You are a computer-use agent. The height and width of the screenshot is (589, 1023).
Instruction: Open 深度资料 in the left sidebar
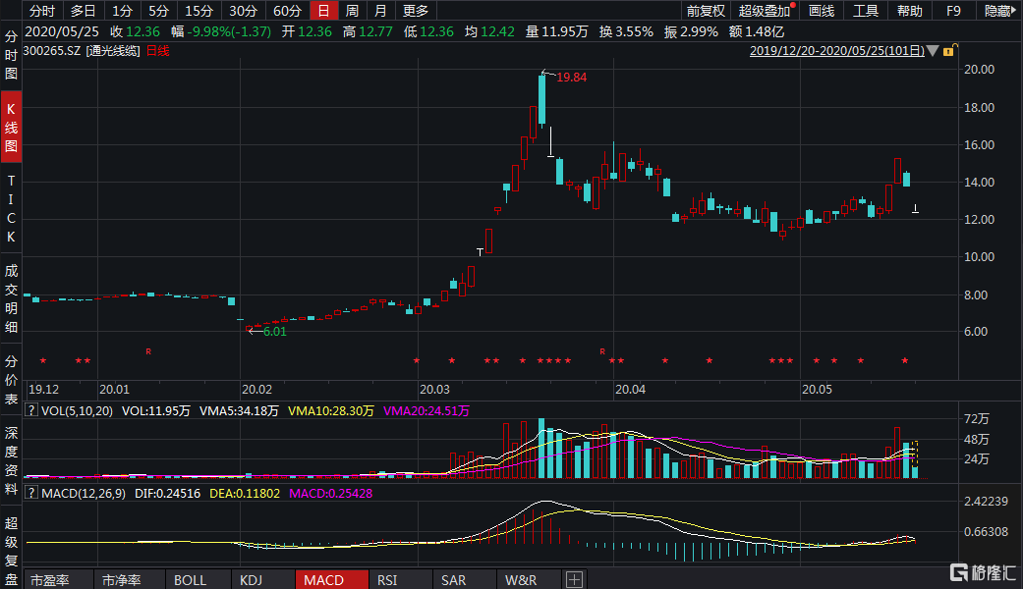(x=11, y=460)
